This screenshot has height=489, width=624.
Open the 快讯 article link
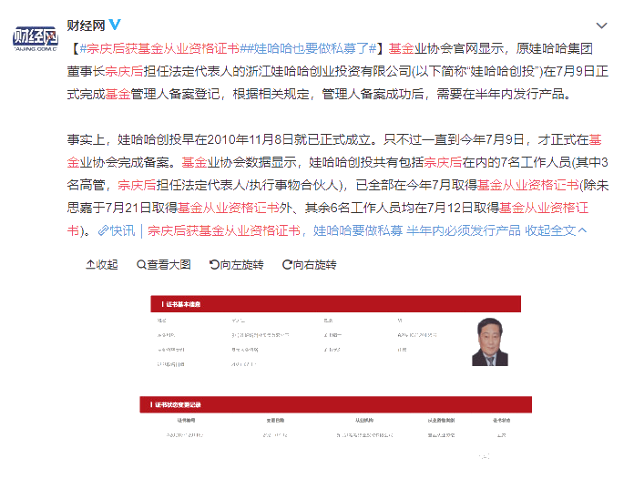(x=309, y=230)
